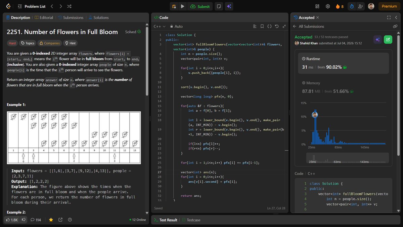Switch to the Description tab
The width and height of the screenshot is (403, 227).
pyautogui.click(x=18, y=17)
